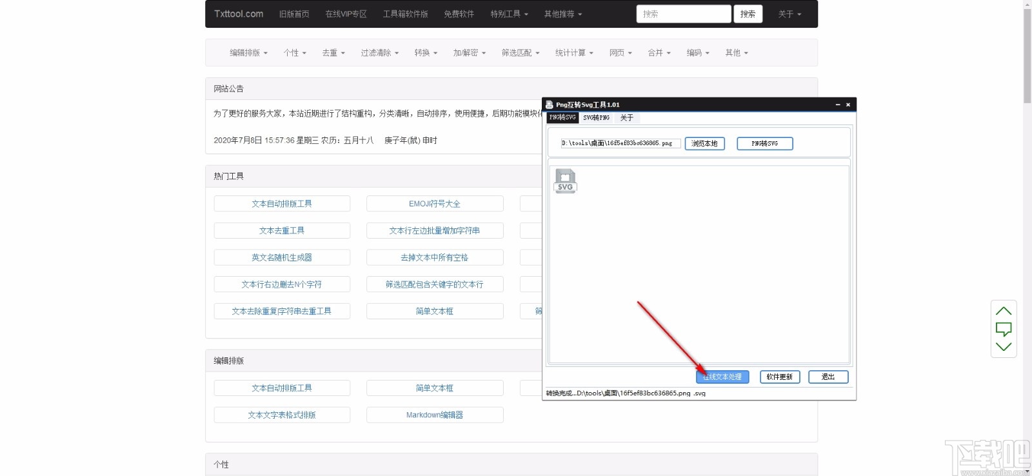Click the PNG file path input field
The width and height of the screenshot is (1032, 476).
coord(620,144)
